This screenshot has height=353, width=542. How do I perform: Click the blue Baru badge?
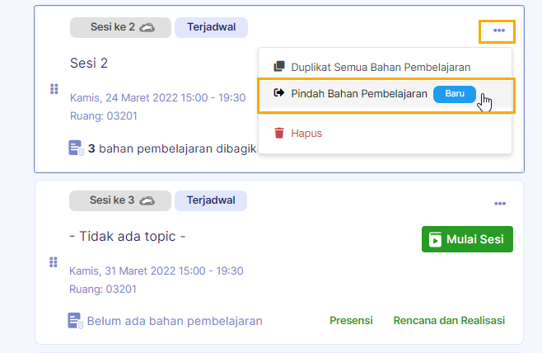click(455, 94)
